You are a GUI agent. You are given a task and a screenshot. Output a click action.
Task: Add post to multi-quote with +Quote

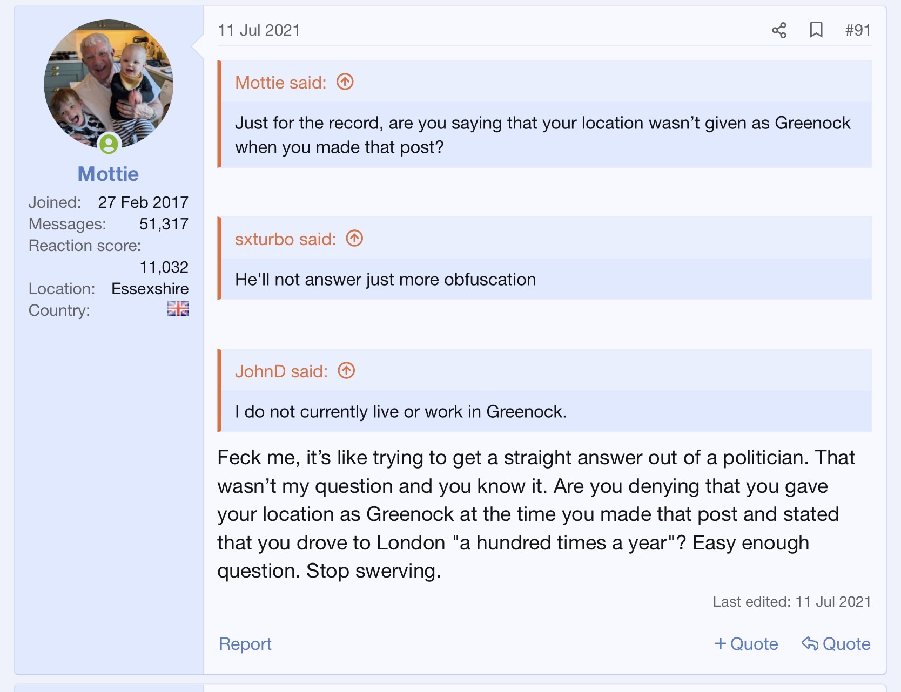746,644
